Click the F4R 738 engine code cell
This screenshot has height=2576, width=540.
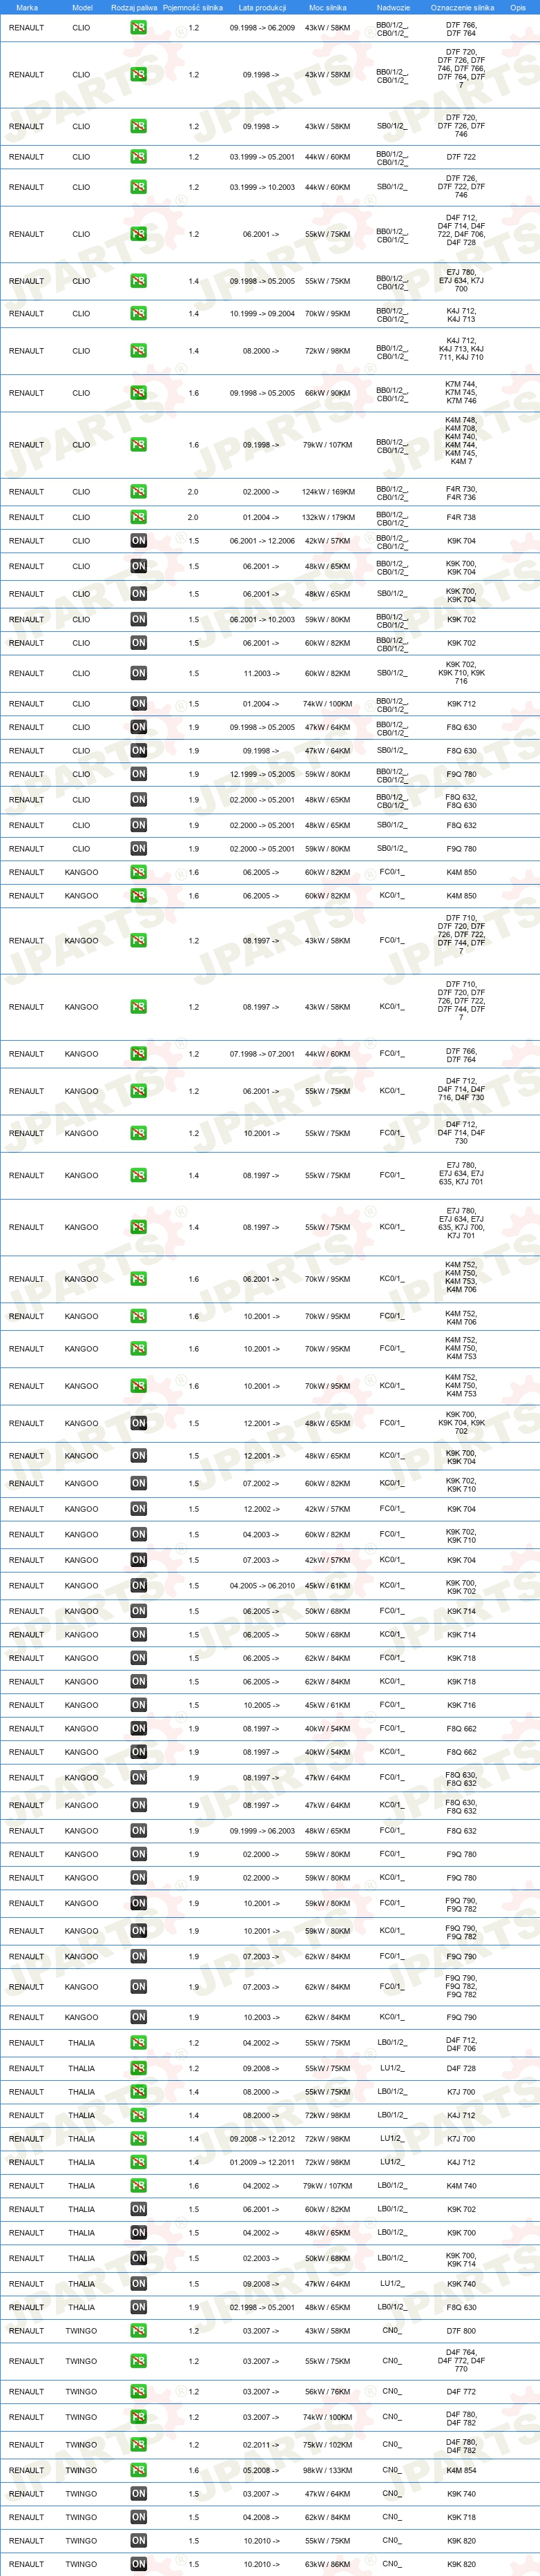tap(461, 517)
